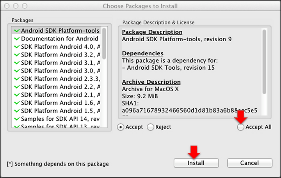Select SDK Platform Android 1.5 package

(56, 111)
